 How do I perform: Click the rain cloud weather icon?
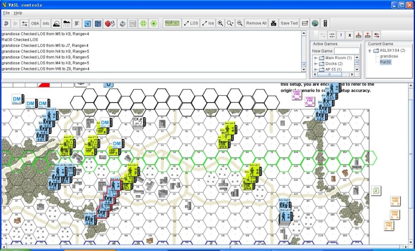67,23
